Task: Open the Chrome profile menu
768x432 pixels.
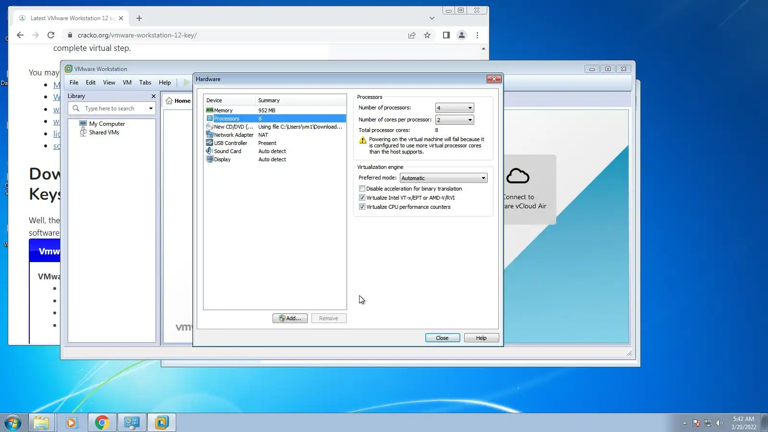Action: coord(462,35)
